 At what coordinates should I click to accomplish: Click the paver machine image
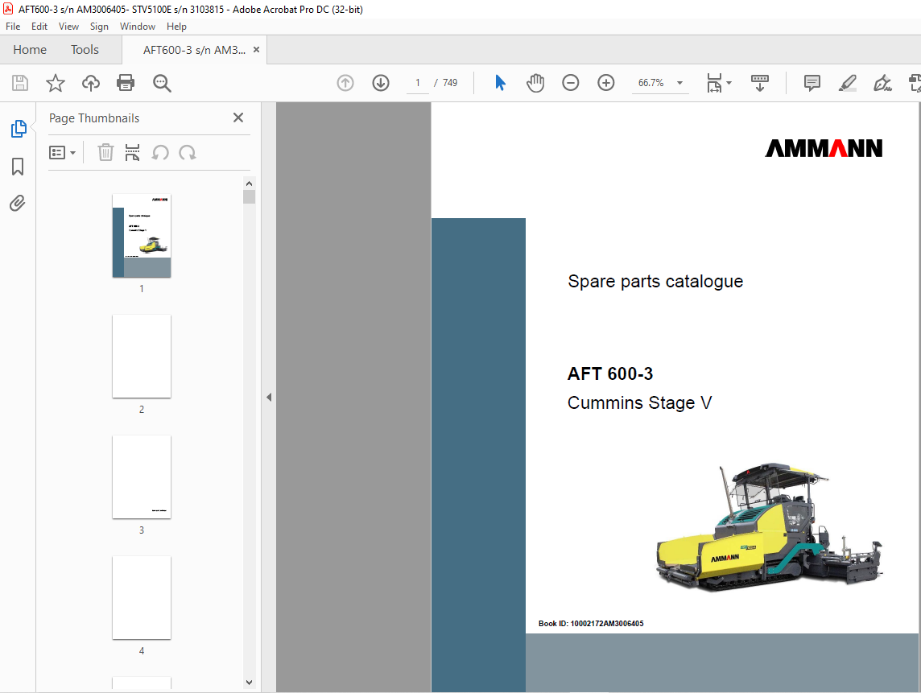(x=769, y=526)
